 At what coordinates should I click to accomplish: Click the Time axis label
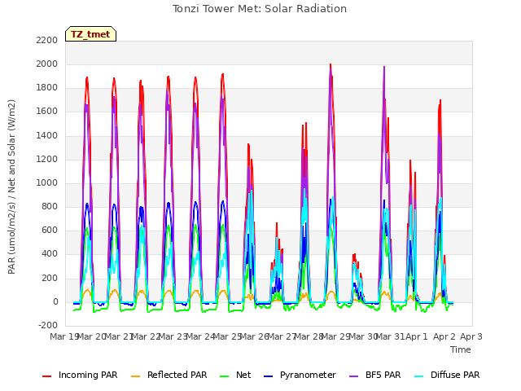(x=461, y=349)
